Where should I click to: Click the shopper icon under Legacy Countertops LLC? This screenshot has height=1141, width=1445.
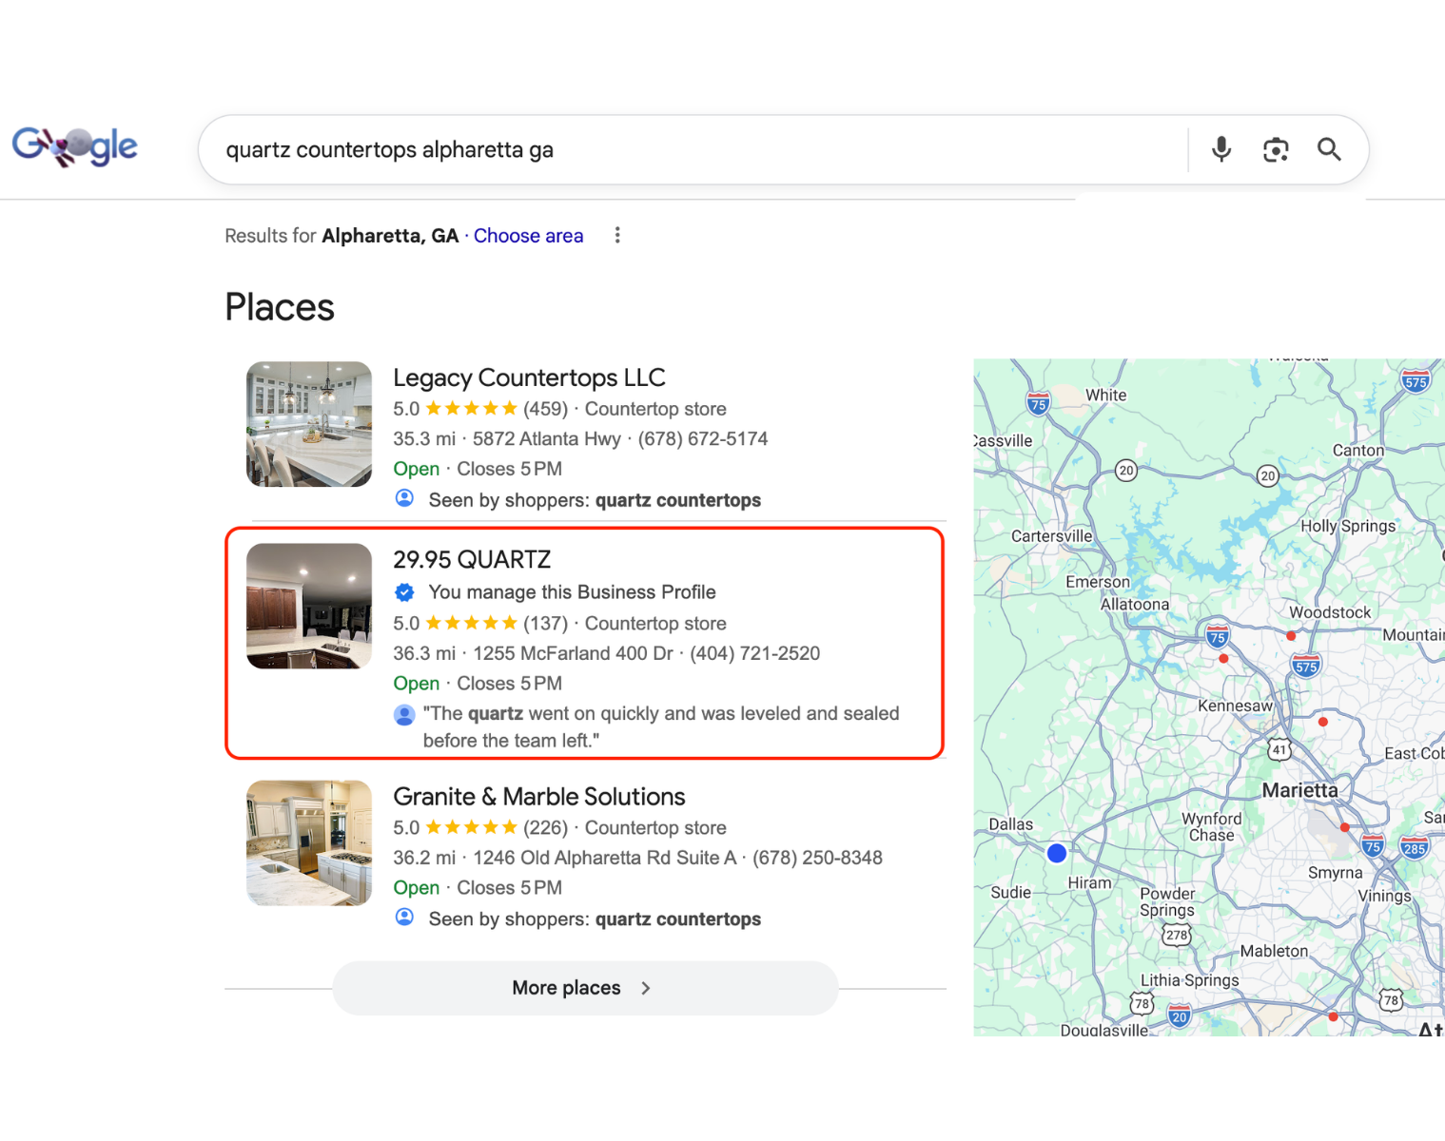[404, 497]
